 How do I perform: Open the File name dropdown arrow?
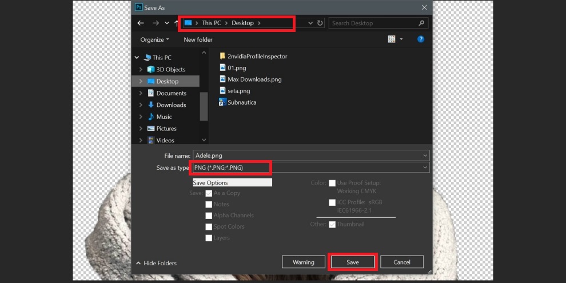click(x=425, y=156)
